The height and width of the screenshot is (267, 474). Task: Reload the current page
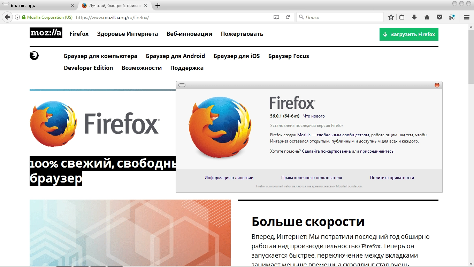coord(288,17)
